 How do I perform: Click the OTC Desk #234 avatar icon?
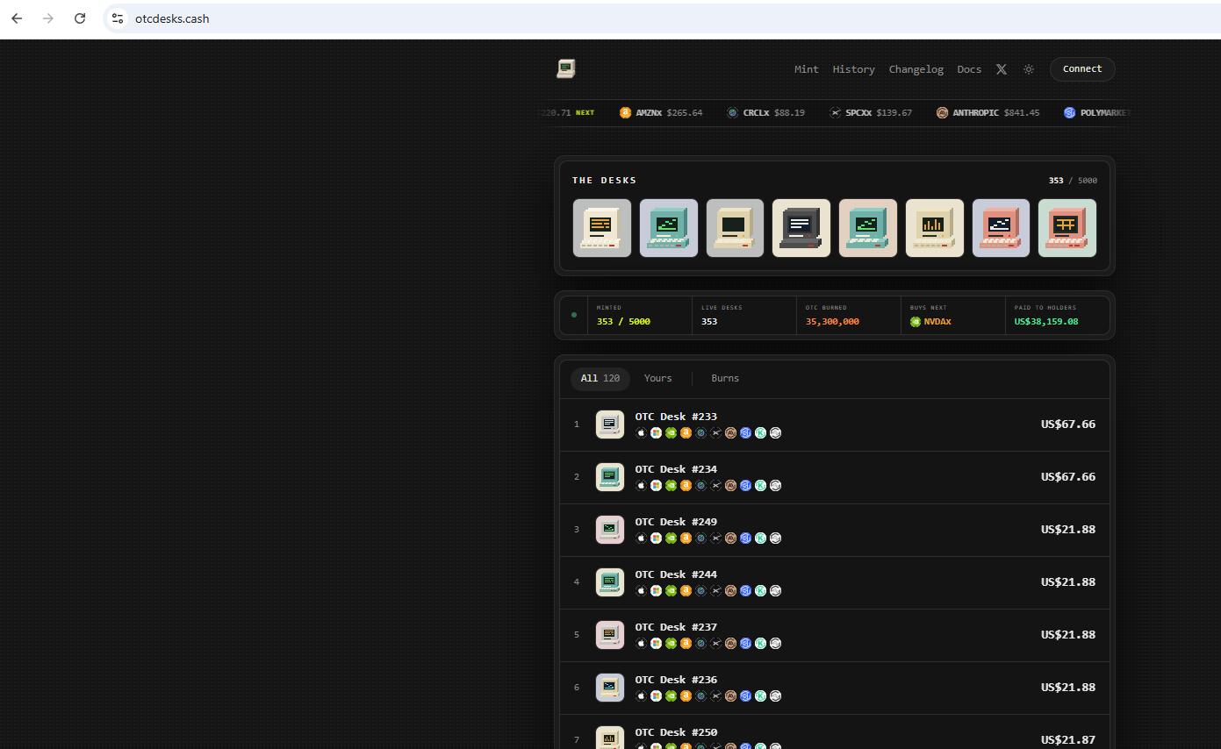610,477
